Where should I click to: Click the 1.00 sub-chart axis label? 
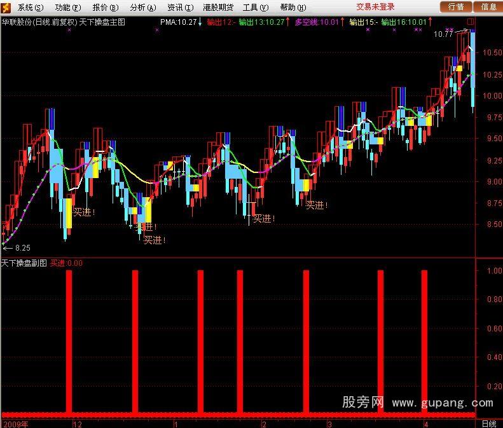coord(494,270)
